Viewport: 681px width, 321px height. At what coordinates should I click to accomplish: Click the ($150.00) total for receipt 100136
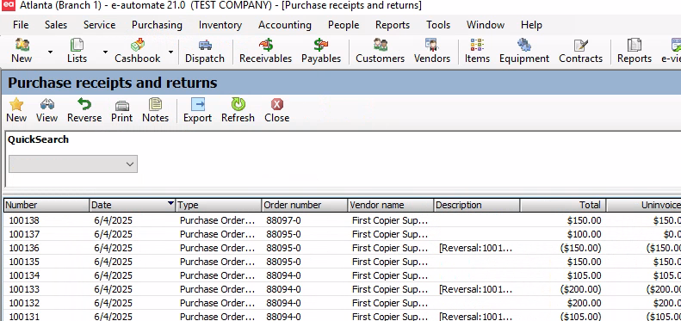[580, 248]
